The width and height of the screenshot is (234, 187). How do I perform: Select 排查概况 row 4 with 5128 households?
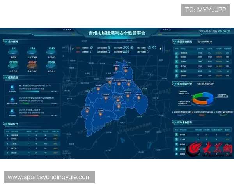point(202,53)
